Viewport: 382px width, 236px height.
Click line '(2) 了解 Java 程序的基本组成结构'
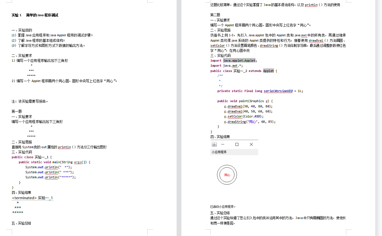pyautogui.click(x=38, y=40)
